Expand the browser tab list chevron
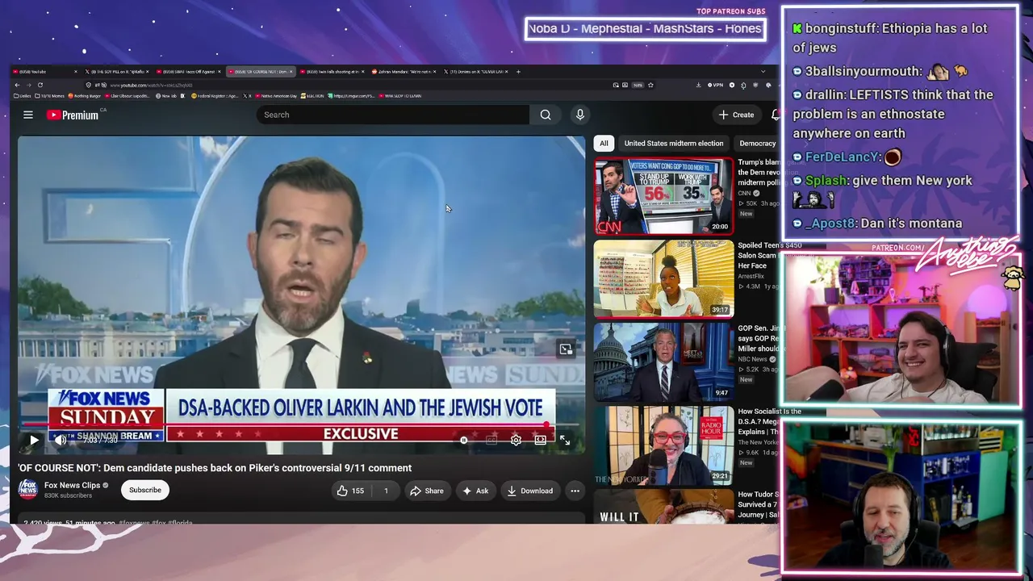1033x581 pixels. [x=763, y=72]
